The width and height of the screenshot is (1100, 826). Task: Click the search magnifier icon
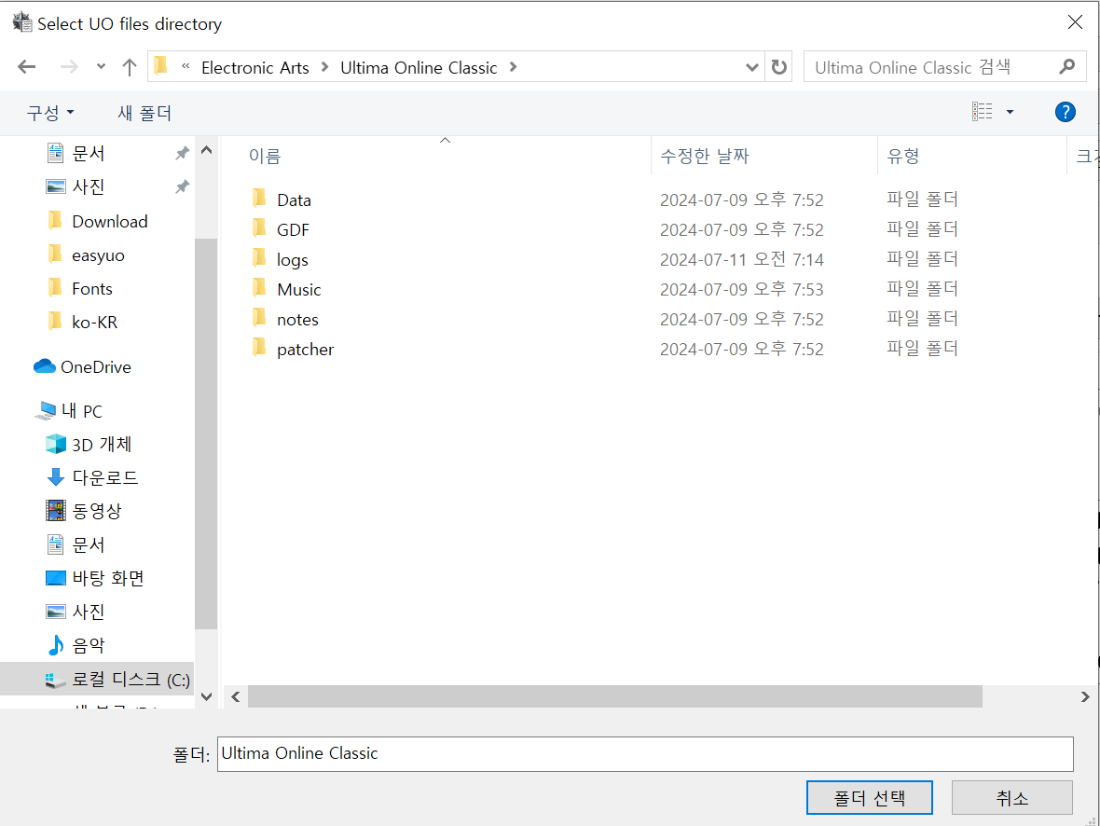[1067, 67]
